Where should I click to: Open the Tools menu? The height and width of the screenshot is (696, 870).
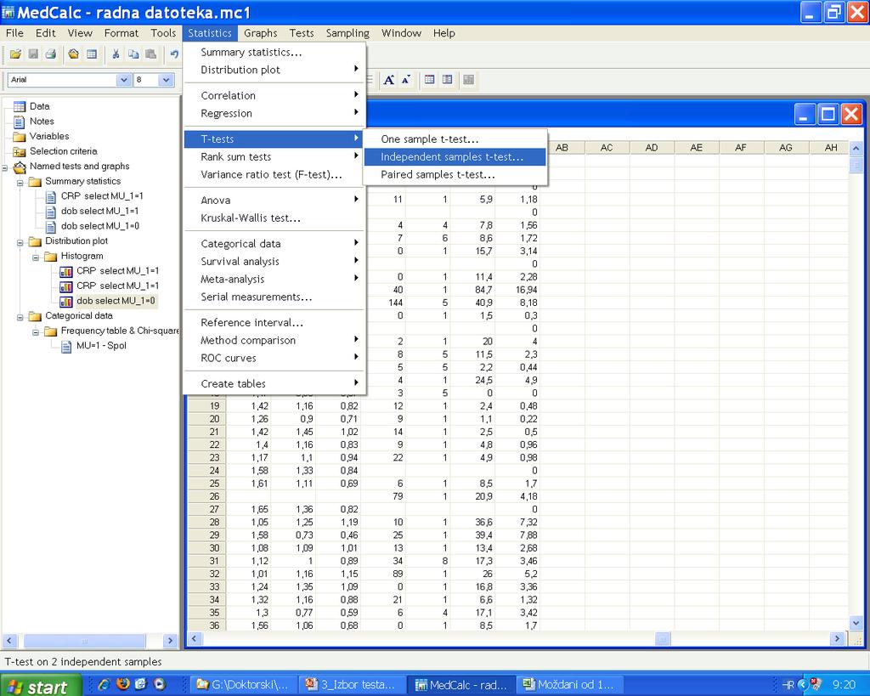163,33
